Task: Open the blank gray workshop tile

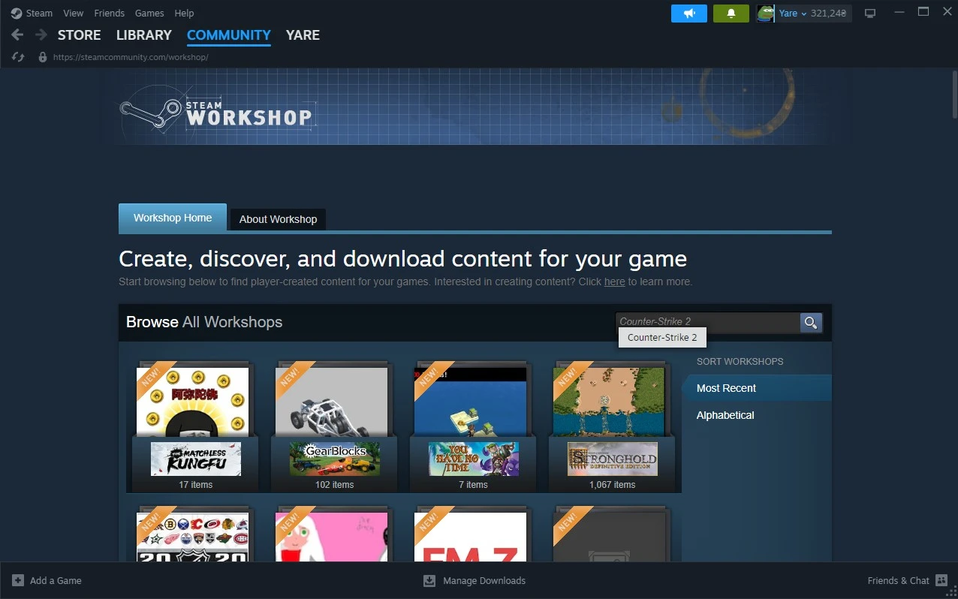Action: (x=610, y=537)
